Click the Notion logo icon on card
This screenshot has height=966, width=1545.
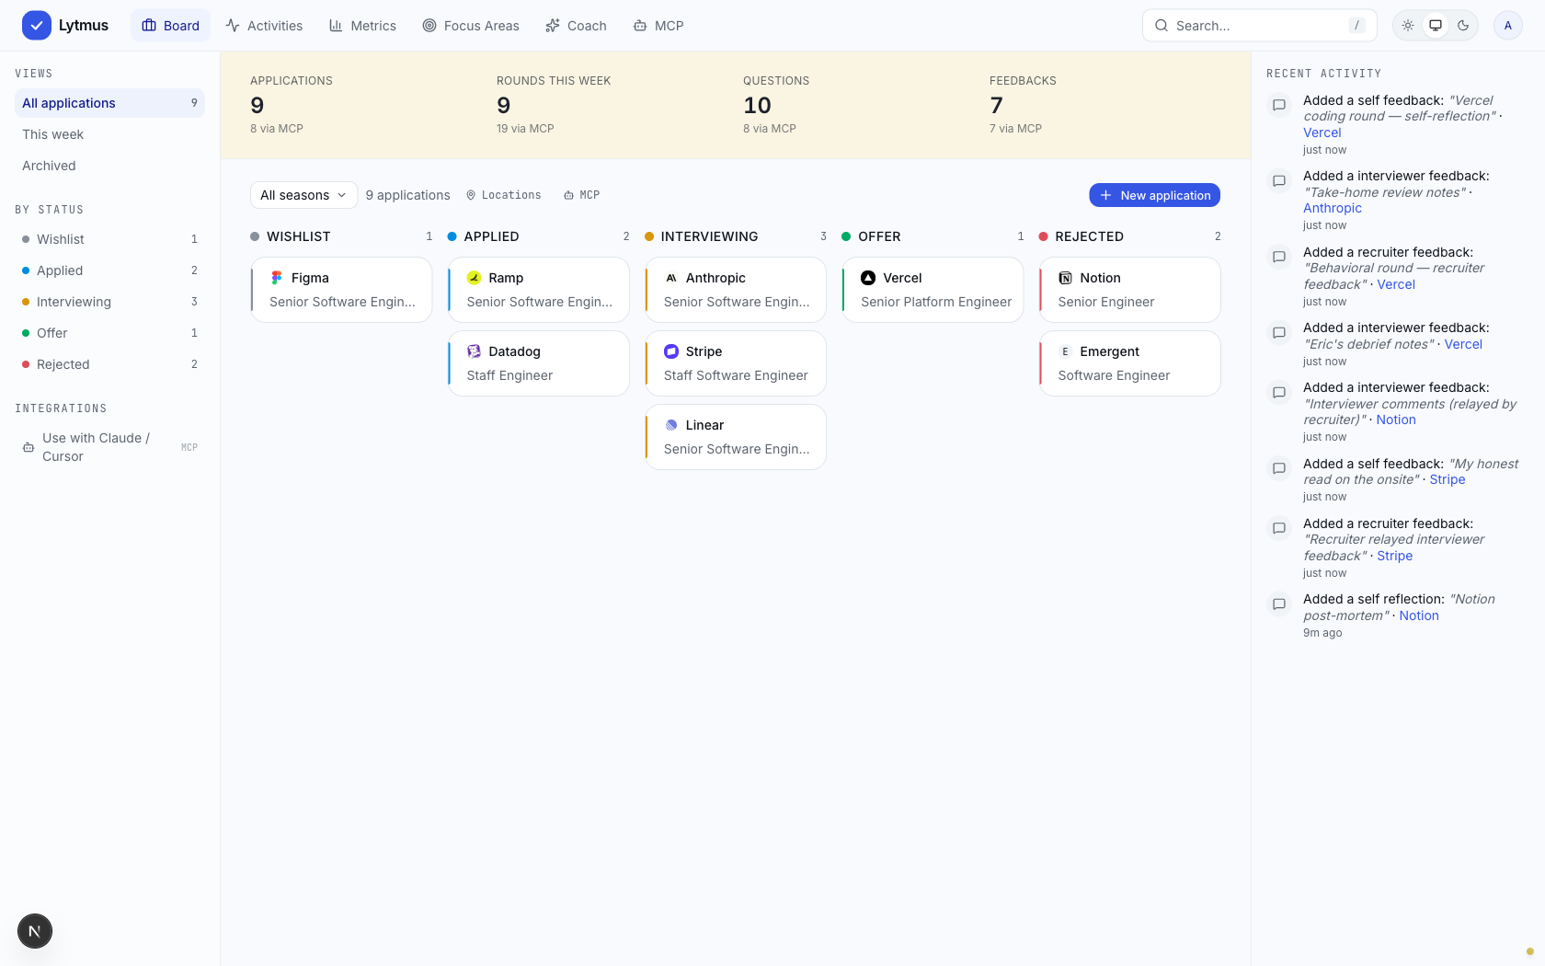pyautogui.click(x=1065, y=278)
